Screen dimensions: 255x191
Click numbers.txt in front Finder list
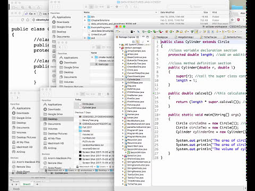coord(89,138)
